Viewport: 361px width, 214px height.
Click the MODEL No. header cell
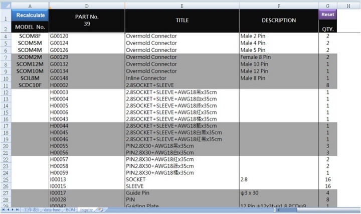point(30,27)
